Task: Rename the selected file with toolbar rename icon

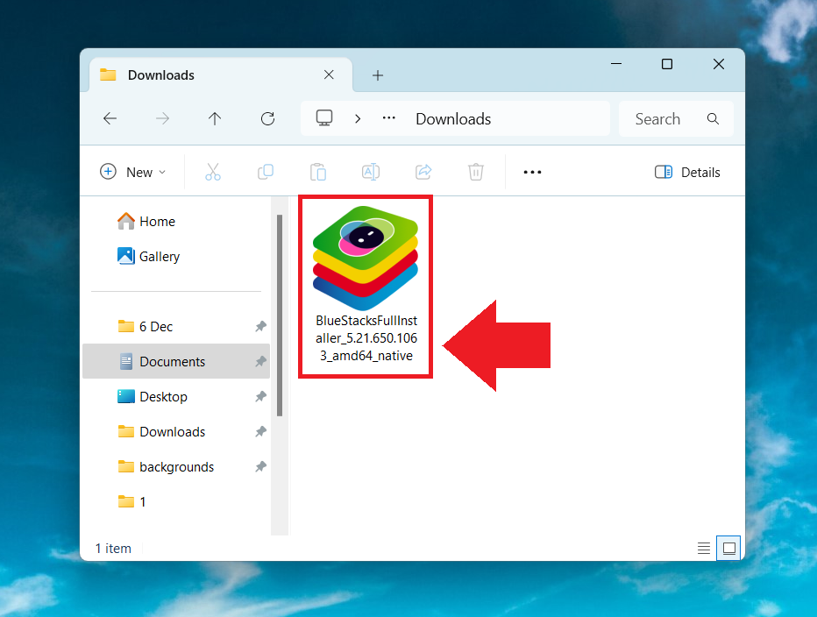Action: (371, 172)
